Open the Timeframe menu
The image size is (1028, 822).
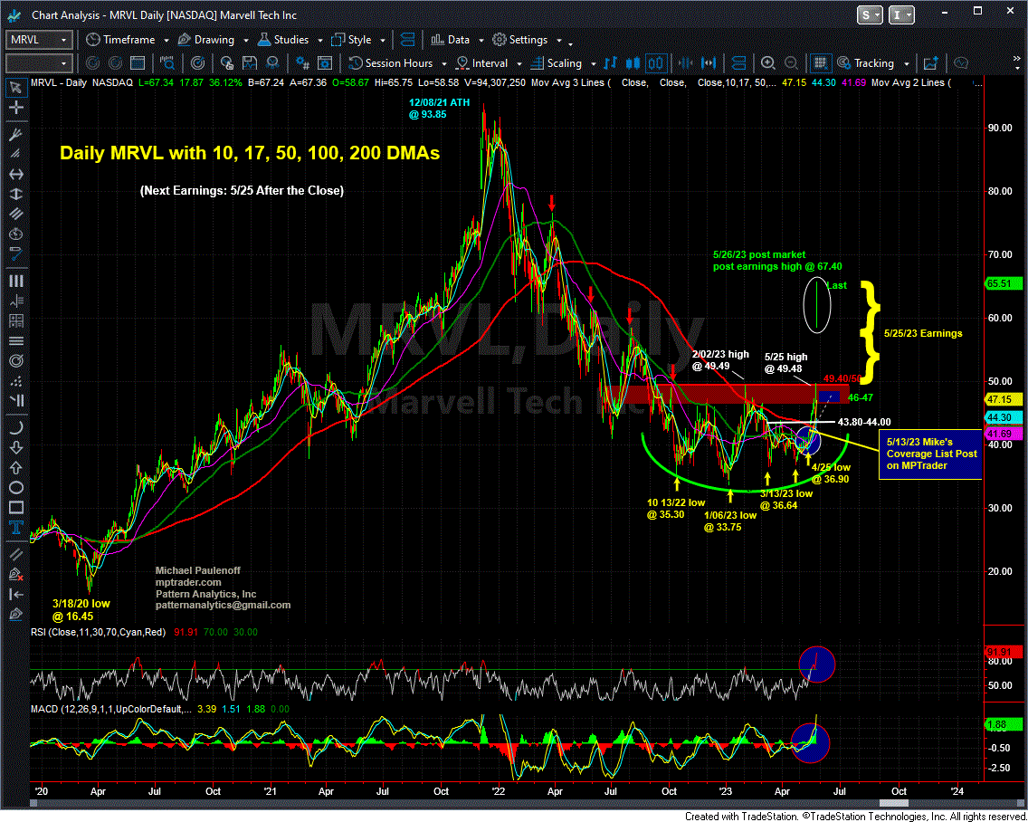click(x=128, y=40)
